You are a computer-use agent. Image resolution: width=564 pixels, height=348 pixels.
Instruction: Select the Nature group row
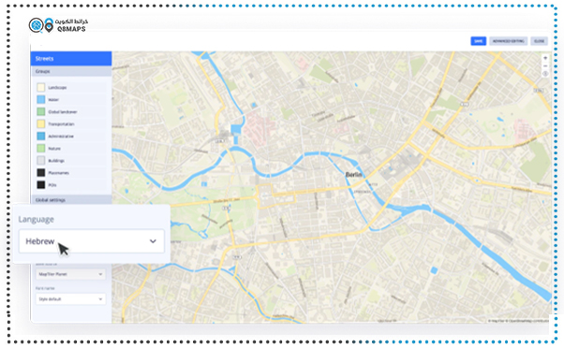(x=71, y=149)
